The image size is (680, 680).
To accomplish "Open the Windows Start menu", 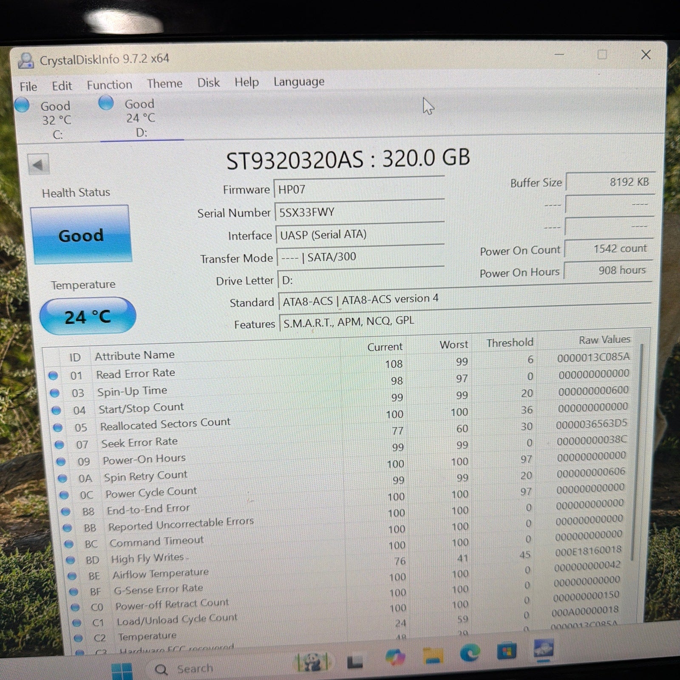I will [122, 671].
